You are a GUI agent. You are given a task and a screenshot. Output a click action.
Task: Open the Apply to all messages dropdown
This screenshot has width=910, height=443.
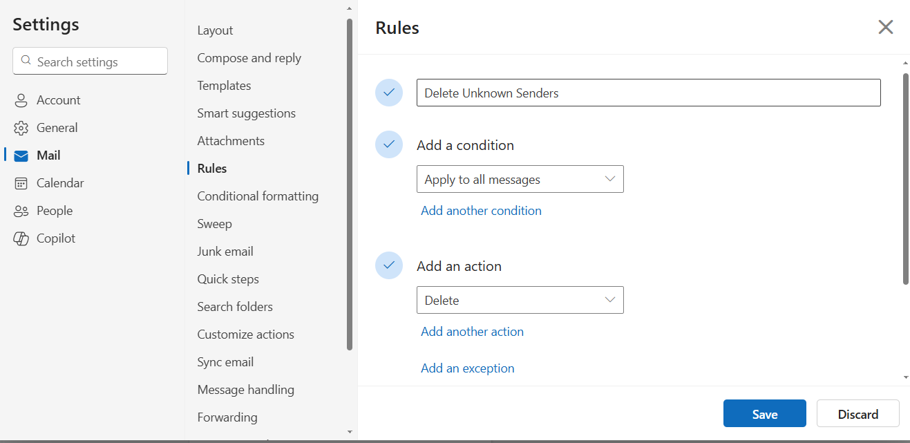[520, 179]
